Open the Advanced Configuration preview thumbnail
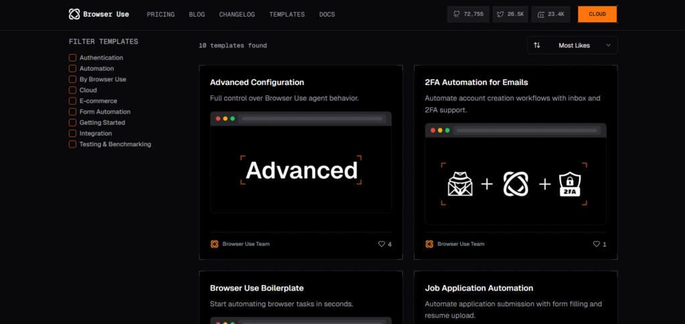 click(300, 162)
